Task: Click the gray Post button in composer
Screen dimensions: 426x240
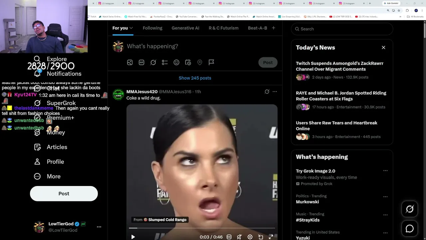Action: [x=268, y=62]
